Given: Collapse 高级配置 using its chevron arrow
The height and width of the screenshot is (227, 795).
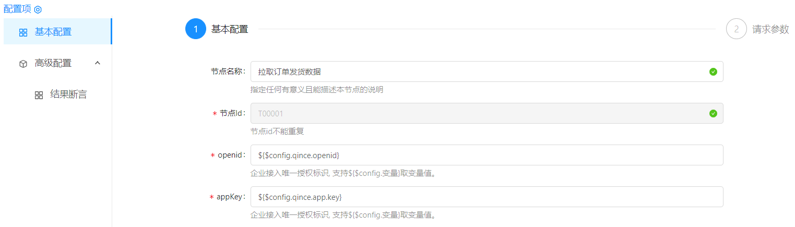Looking at the screenshot, I should point(97,63).
